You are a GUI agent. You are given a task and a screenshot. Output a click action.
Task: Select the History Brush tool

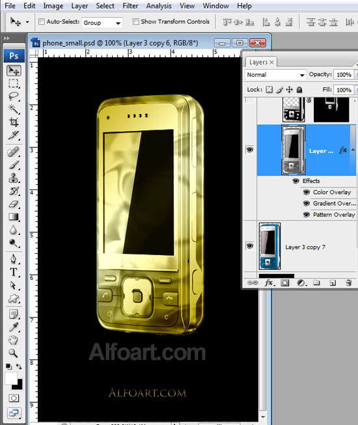coord(14,191)
